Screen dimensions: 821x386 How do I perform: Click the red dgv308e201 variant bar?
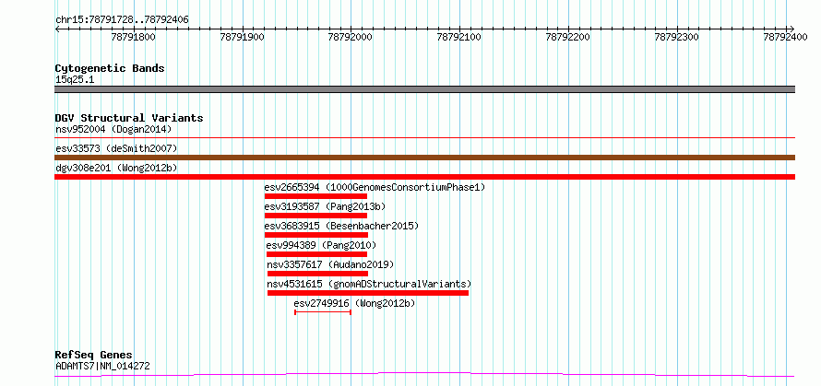424,177
